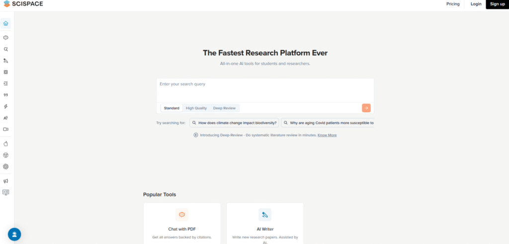Open the Pricing page

pyautogui.click(x=453, y=4)
